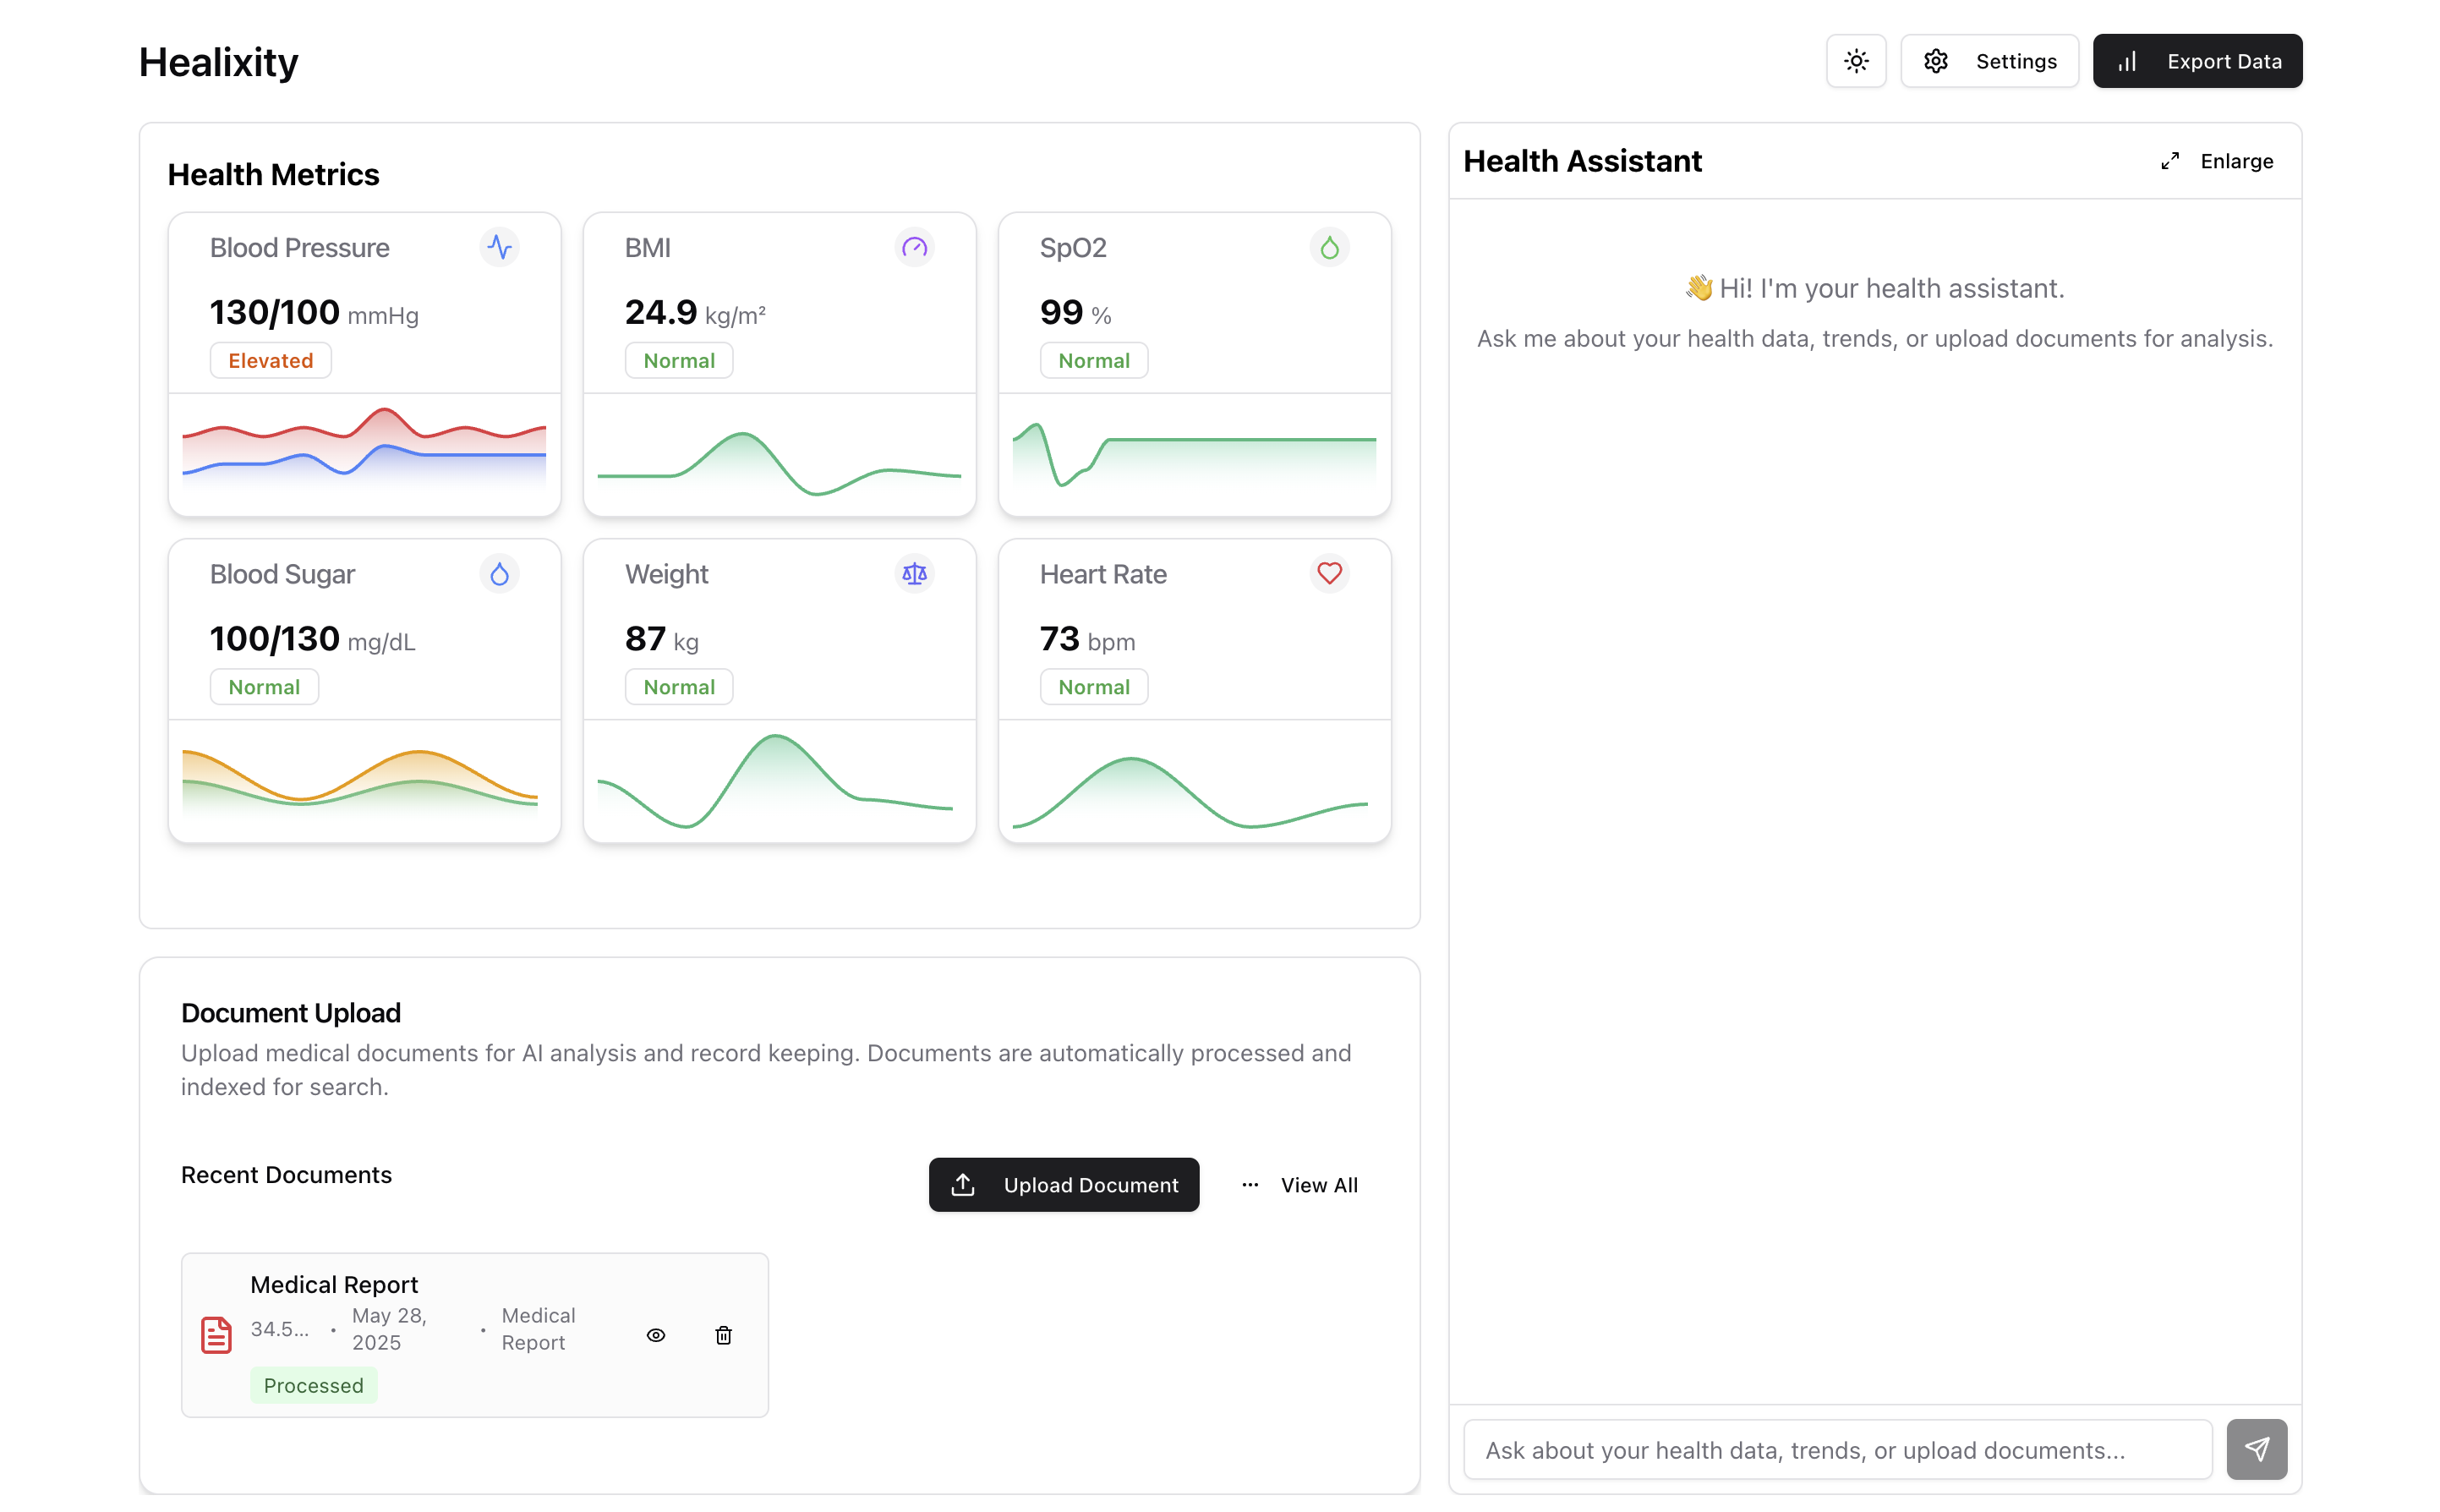Expand View All recent documents
Image resolution: width=2440 pixels, height=1512 pixels.
click(1299, 1184)
